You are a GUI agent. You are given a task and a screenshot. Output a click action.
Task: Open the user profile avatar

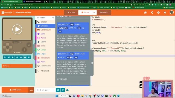(172, 13)
